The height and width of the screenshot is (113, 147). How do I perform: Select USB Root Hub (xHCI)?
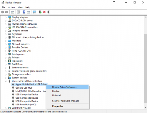[x=26, y=104]
